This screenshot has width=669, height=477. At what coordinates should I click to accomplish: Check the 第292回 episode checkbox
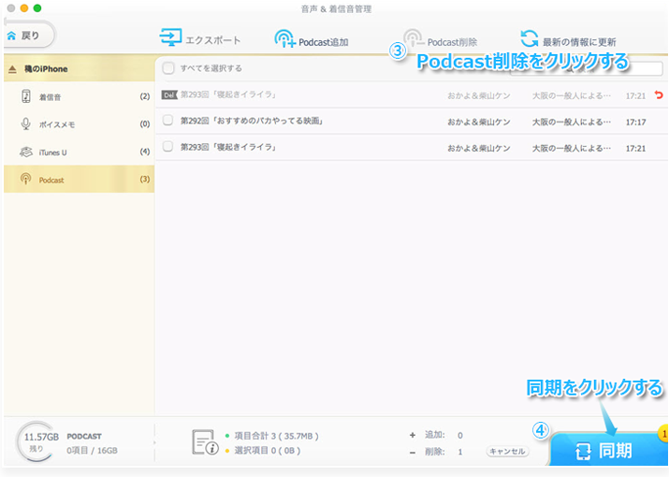coord(168,121)
